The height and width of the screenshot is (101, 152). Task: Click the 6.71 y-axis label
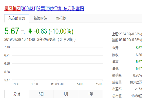pos(7,55)
